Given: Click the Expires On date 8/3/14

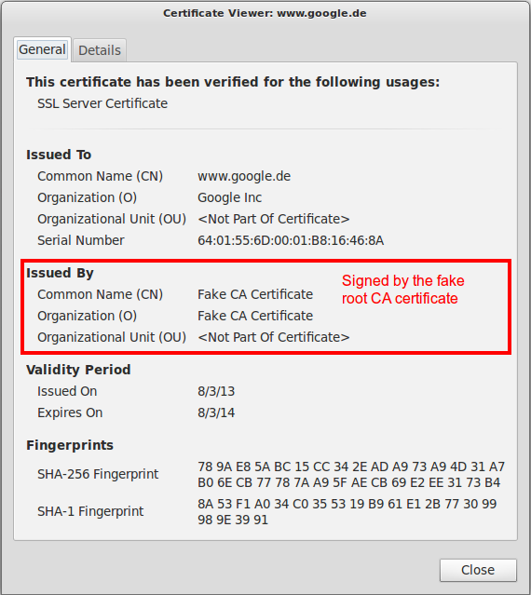Looking at the screenshot, I should click(x=216, y=412).
